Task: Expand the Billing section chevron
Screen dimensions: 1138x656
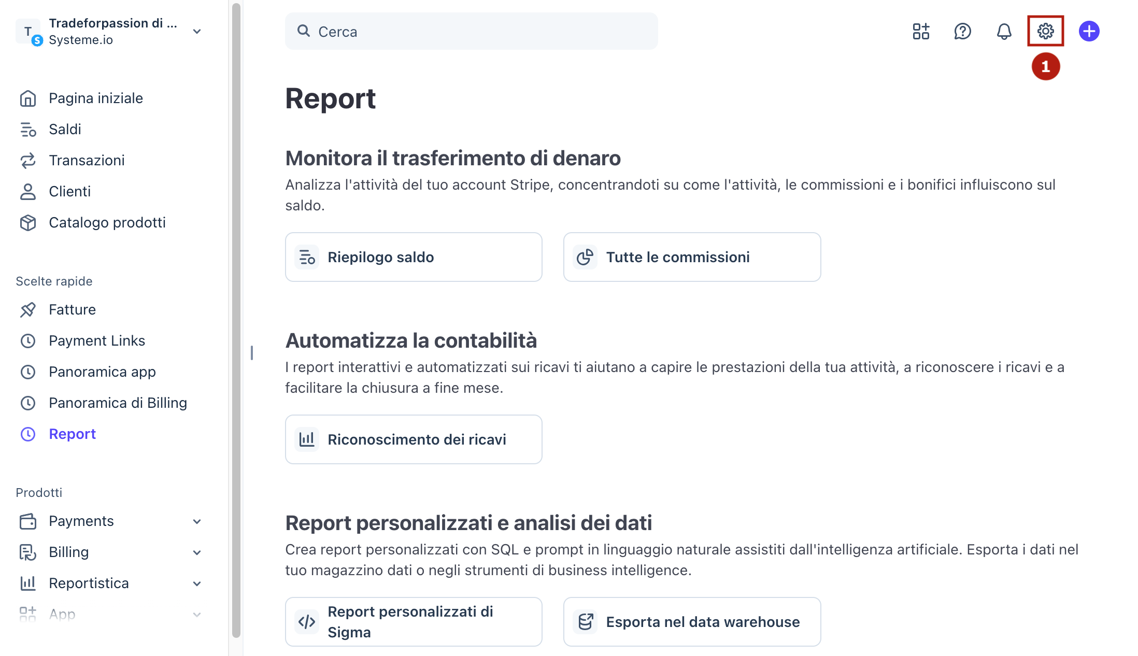Action: click(x=197, y=552)
